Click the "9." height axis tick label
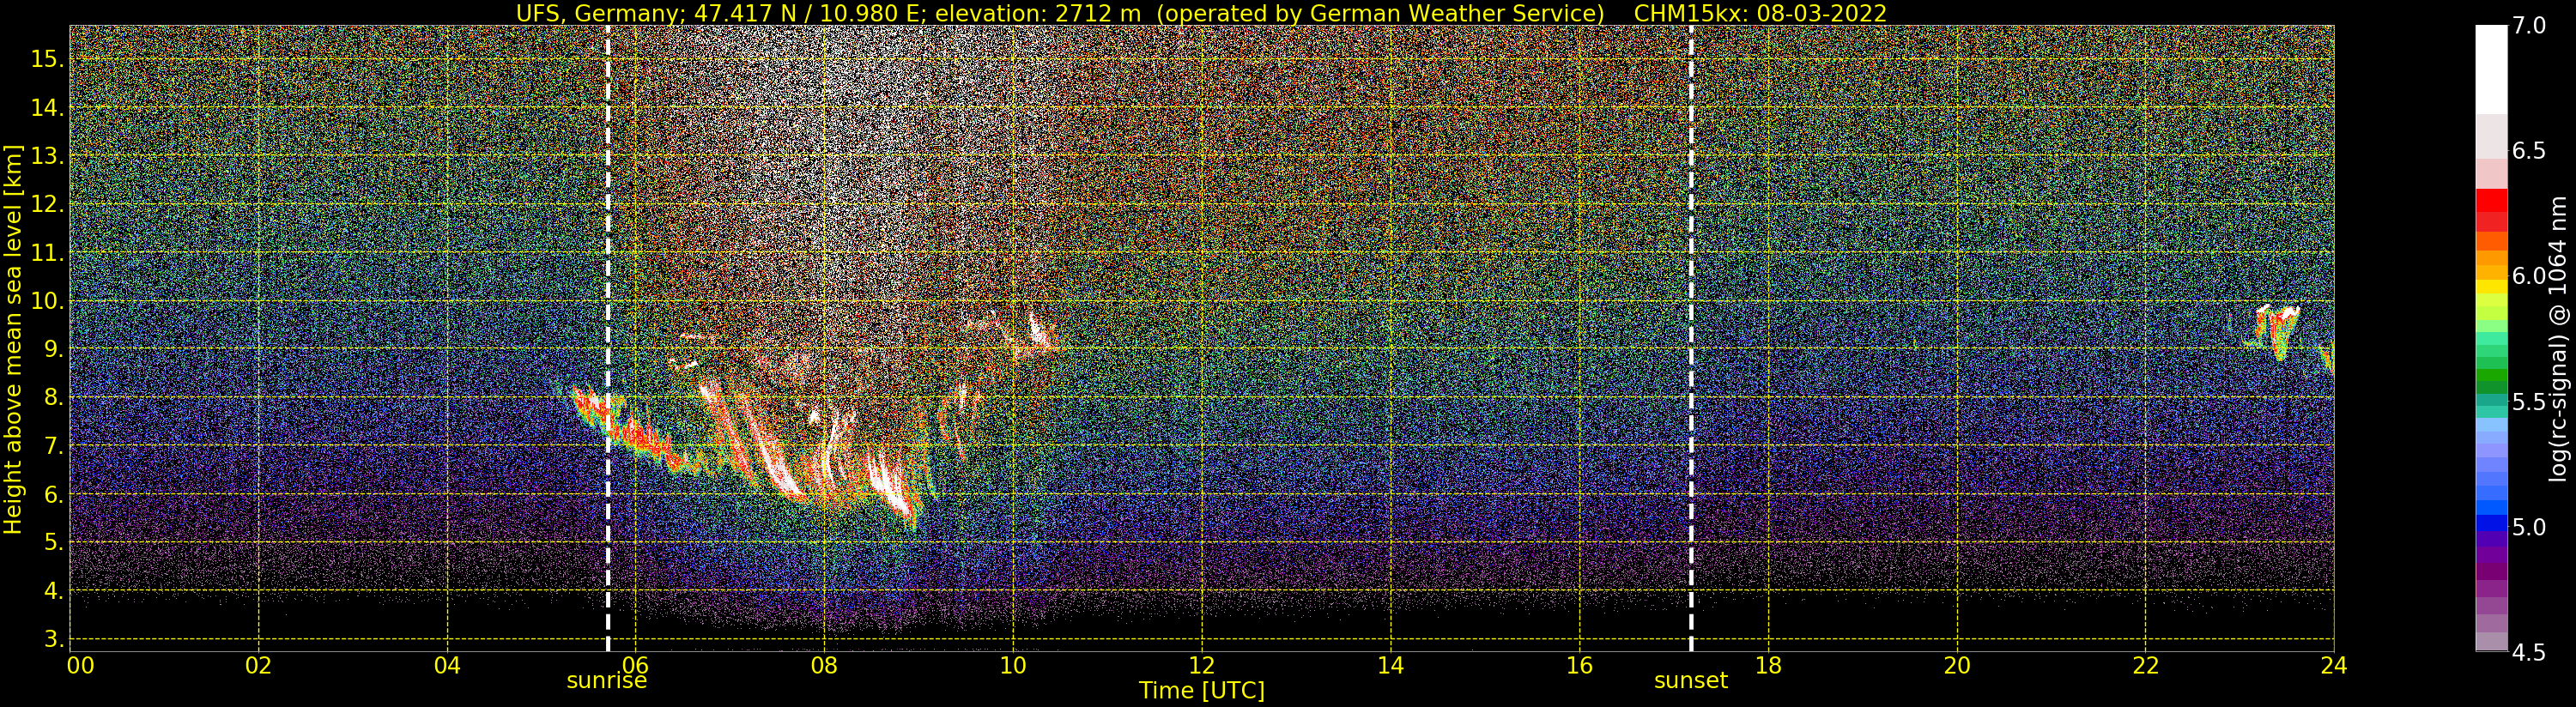The width and height of the screenshot is (2576, 707). click(x=54, y=349)
